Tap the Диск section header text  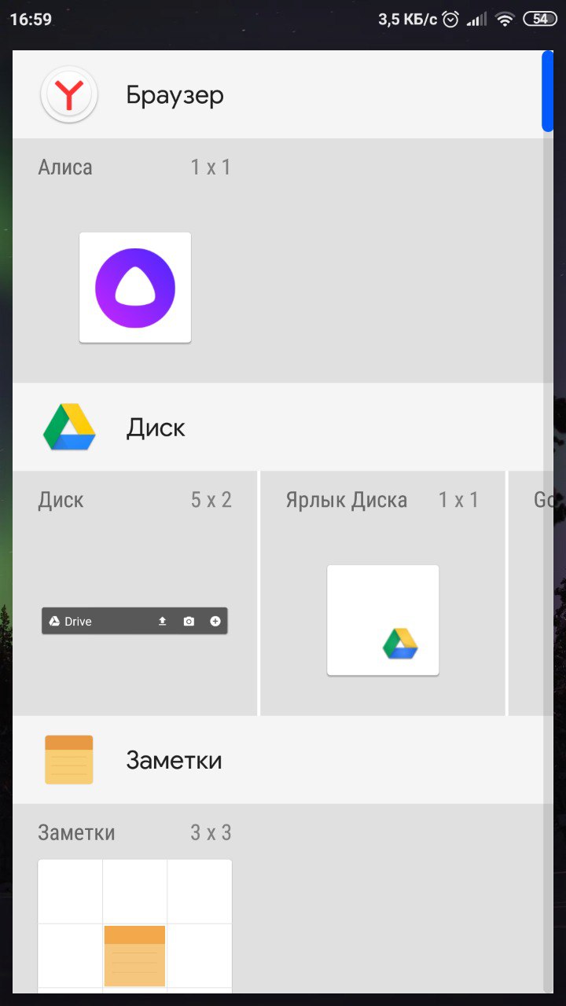(x=156, y=428)
